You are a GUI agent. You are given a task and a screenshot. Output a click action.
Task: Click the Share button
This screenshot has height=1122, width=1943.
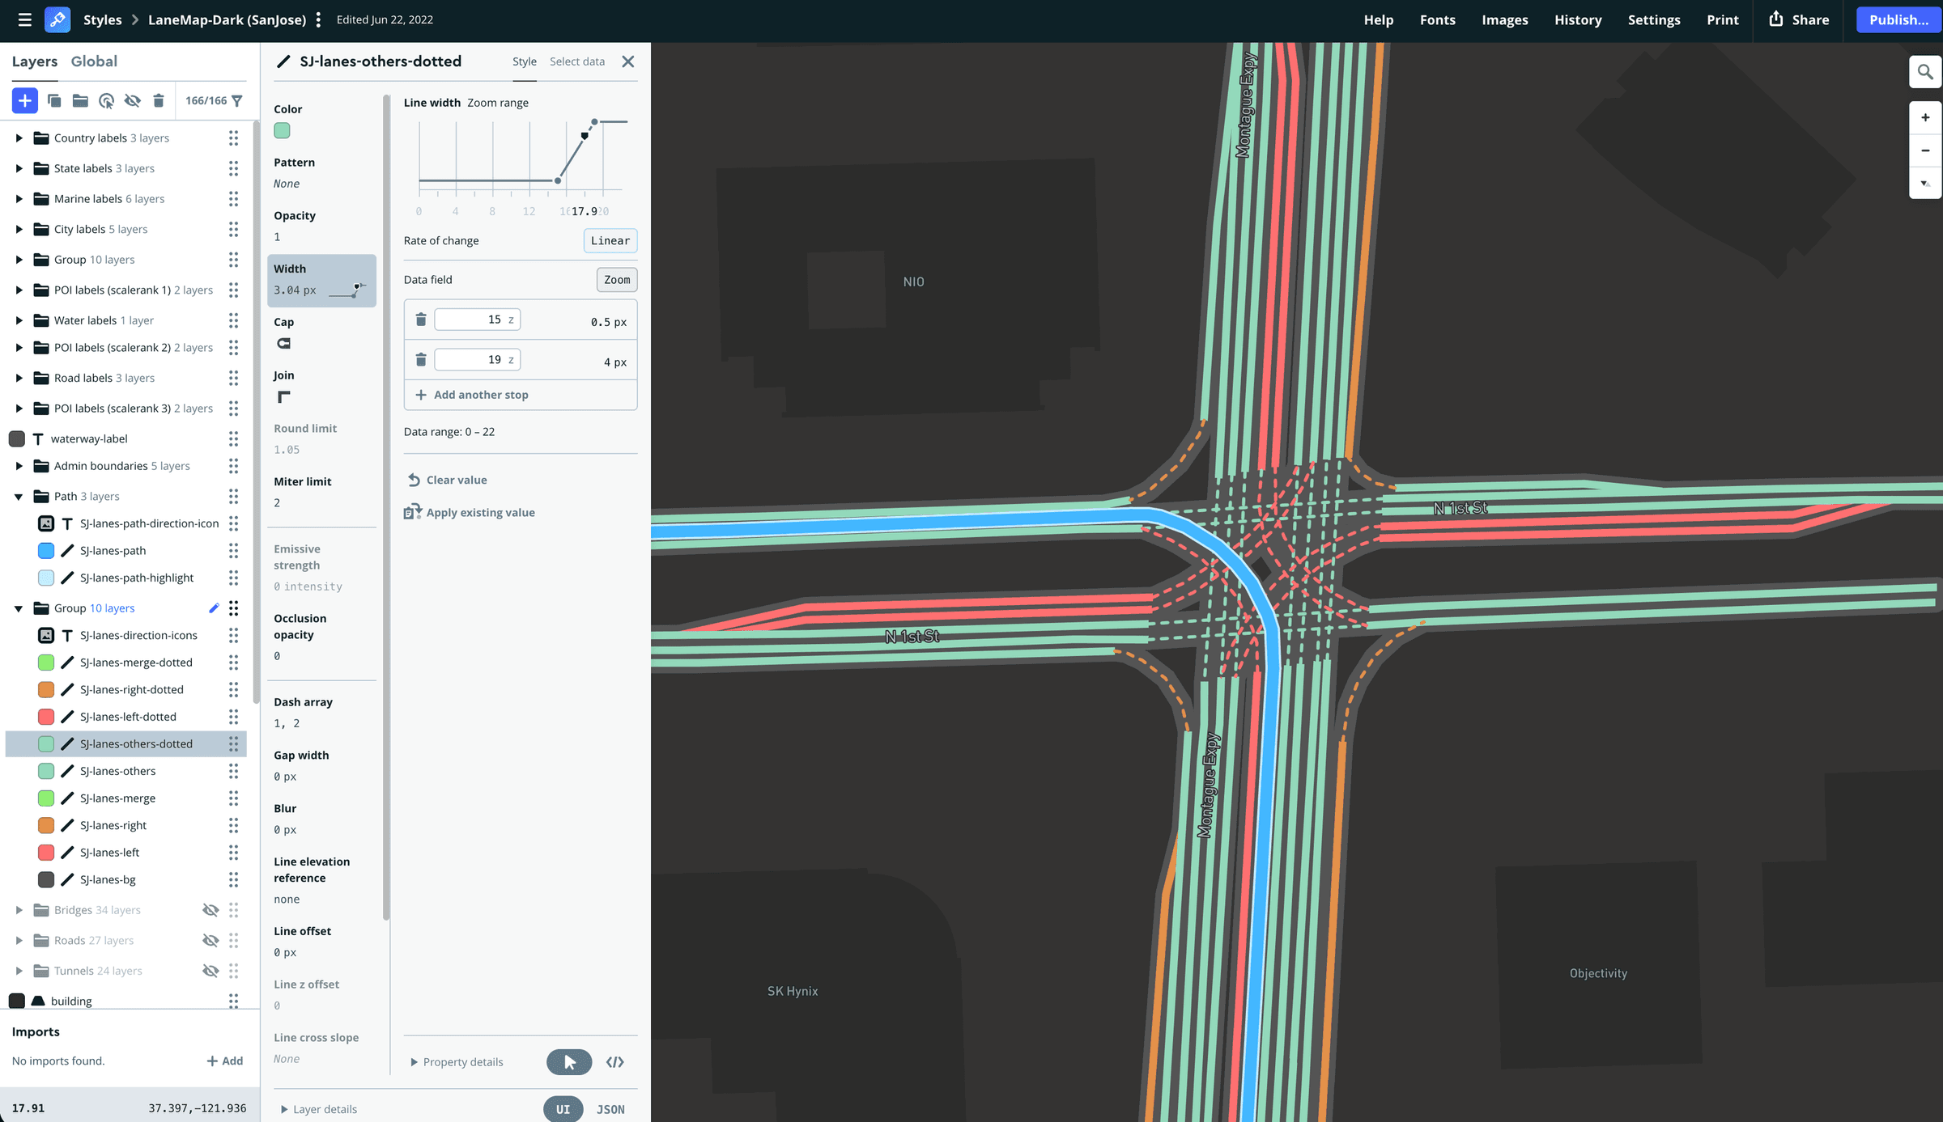click(x=1800, y=20)
